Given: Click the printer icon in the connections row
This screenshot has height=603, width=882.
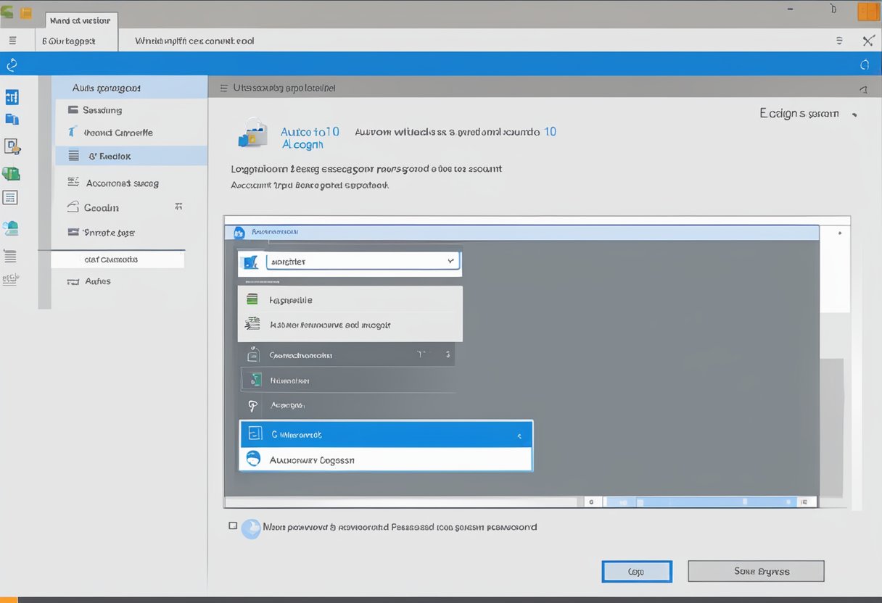Looking at the screenshot, I should coord(253,354).
